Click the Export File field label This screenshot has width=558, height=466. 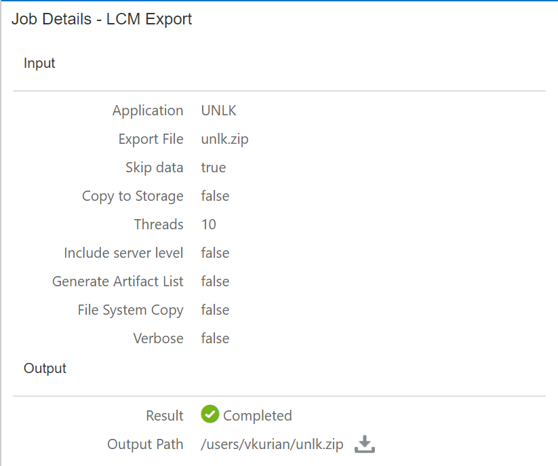[151, 139]
